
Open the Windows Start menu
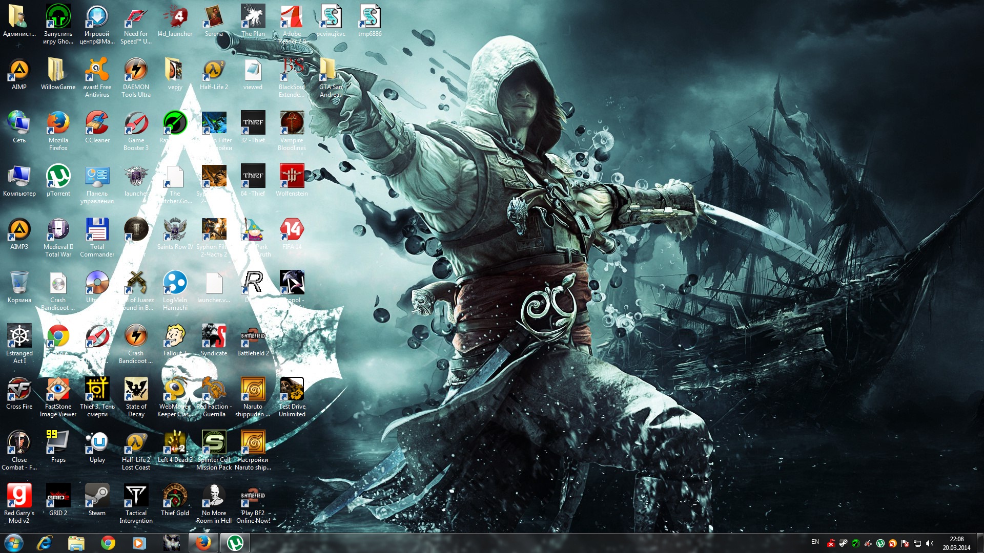click(x=14, y=543)
